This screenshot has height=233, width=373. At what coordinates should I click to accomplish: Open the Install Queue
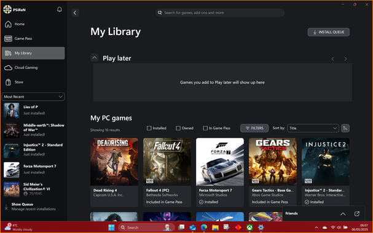pyautogui.click(x=329, y=32)
